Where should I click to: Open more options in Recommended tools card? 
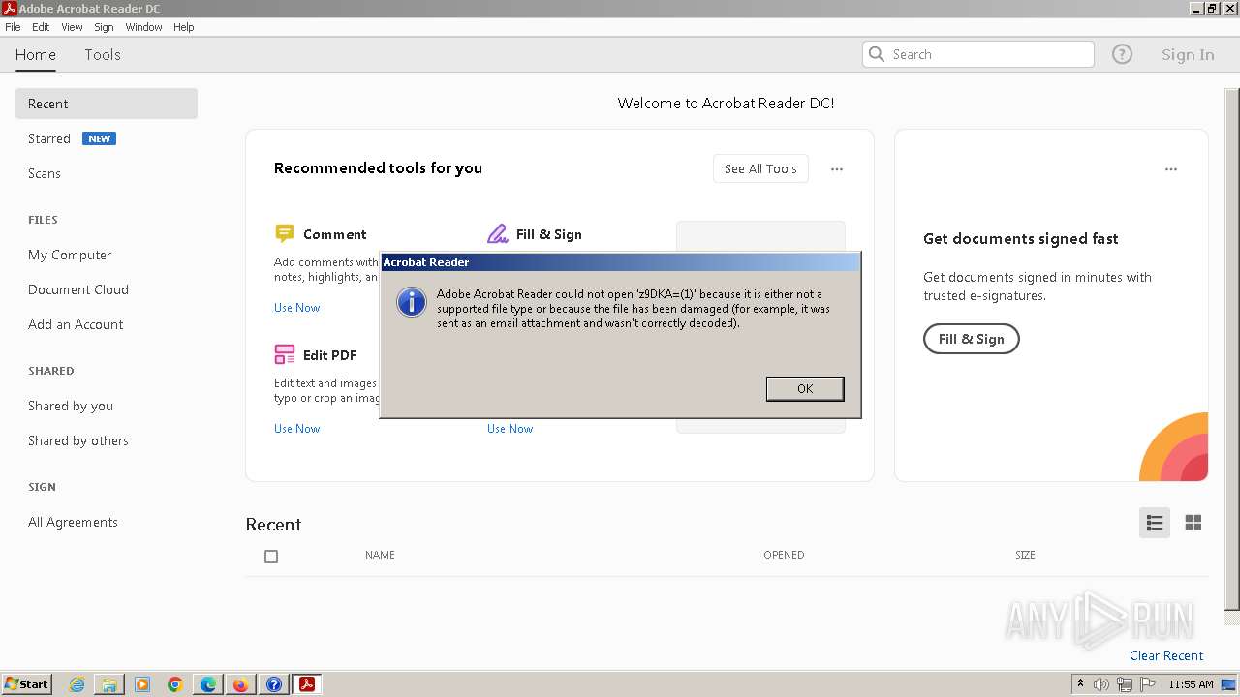837,168
